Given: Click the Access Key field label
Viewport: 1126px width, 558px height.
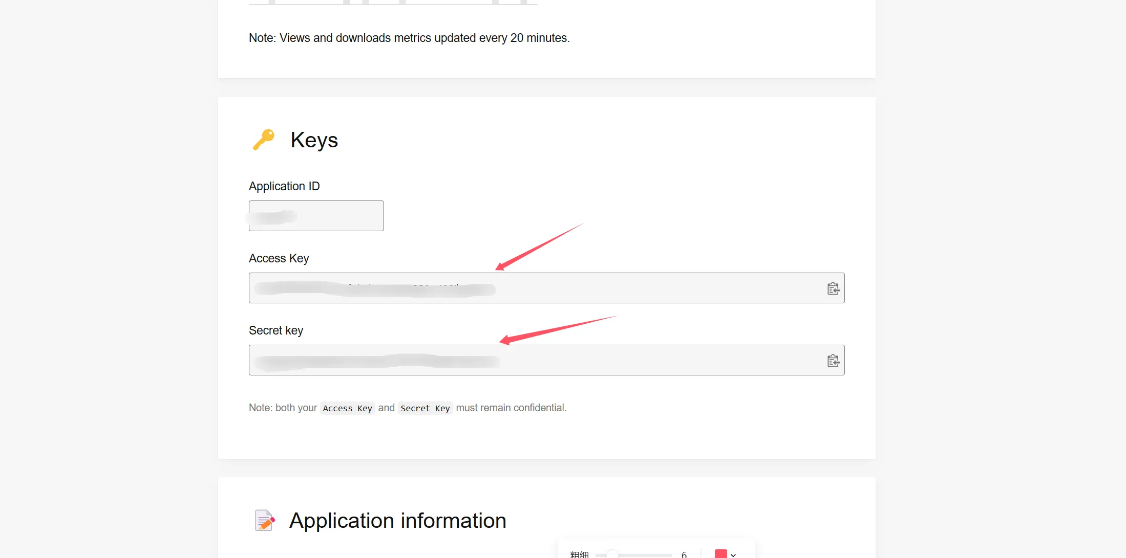Looking at the screenshot, I should [279, 258].
